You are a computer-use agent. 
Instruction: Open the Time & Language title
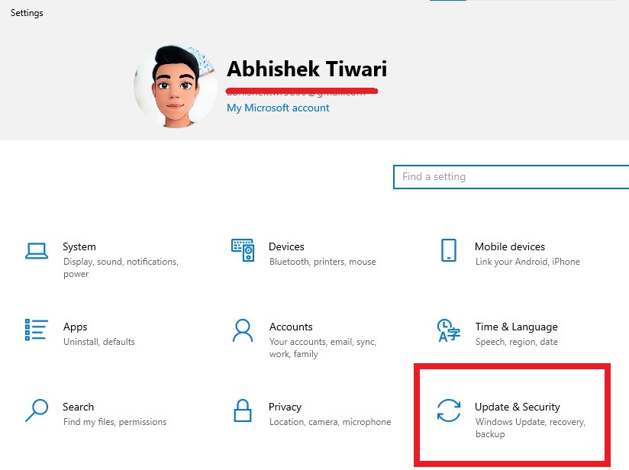pyautogui.click(x=516, y=327)
